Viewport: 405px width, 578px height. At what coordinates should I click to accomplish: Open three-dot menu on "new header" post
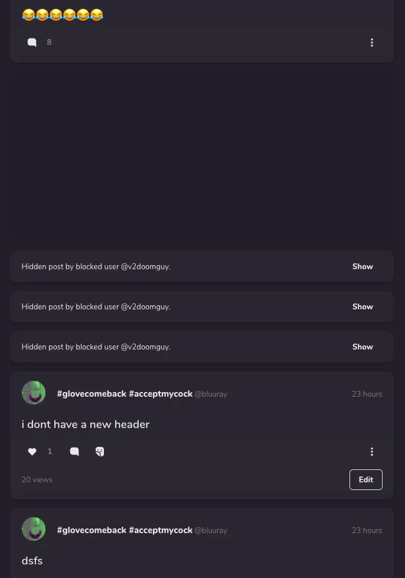372,452
